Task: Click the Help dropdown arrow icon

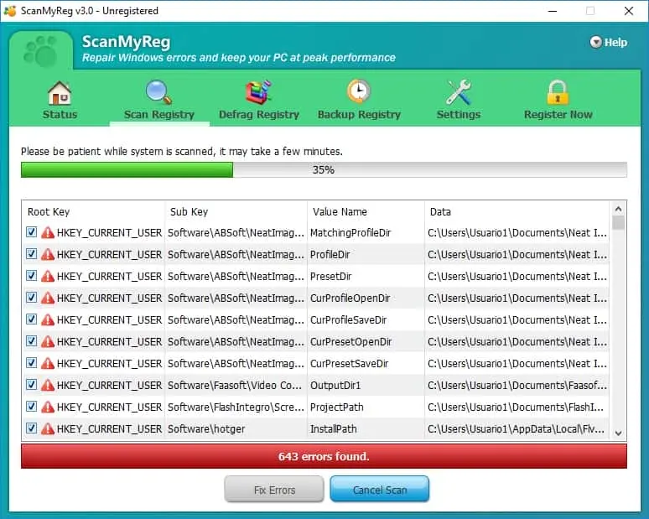Action: [595, 42]
